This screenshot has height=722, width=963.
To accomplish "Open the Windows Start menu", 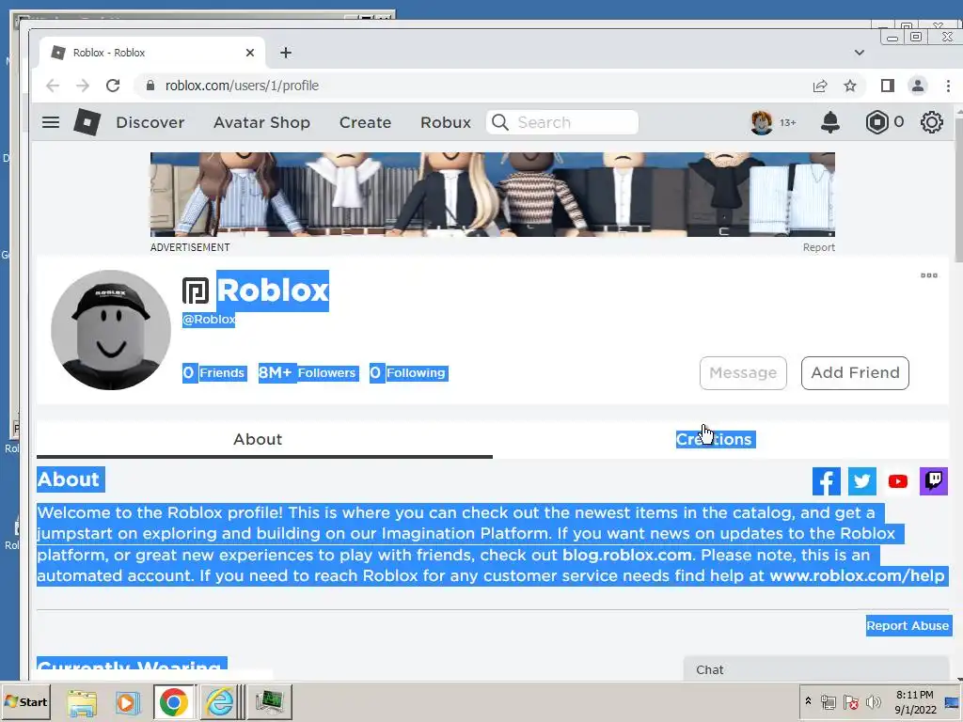I will 25,701.
